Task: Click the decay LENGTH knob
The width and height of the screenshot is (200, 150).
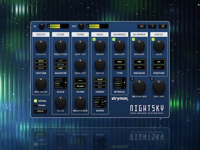Action: tap(41, 46)
